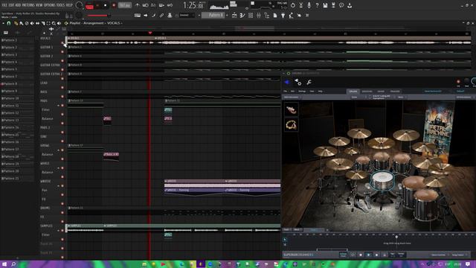Toggle the loop recording icon

[170, 5]
